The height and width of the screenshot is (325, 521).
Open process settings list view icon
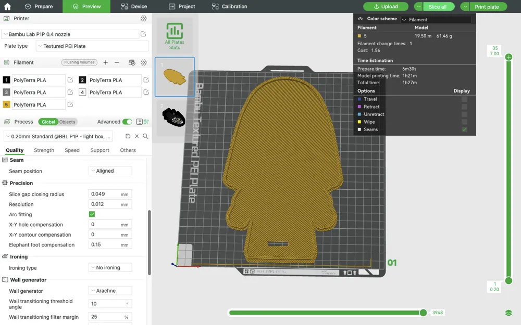click(x=140, y=122)
